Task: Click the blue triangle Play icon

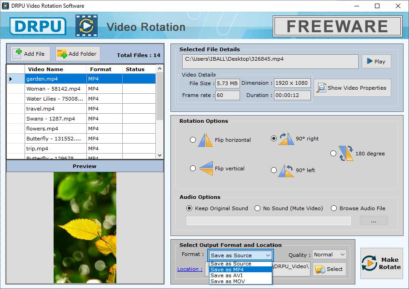Action: [x=369, y=61]
